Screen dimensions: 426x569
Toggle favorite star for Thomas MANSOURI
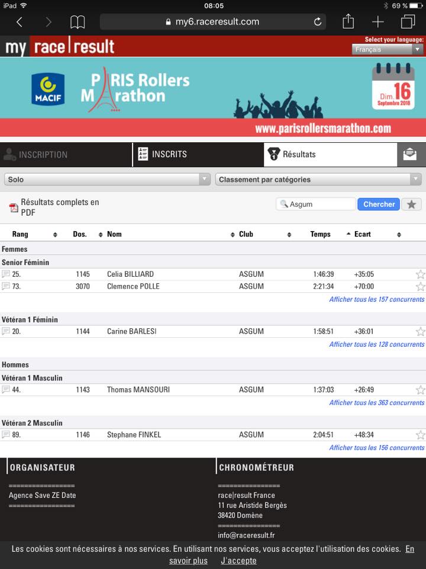420,390
